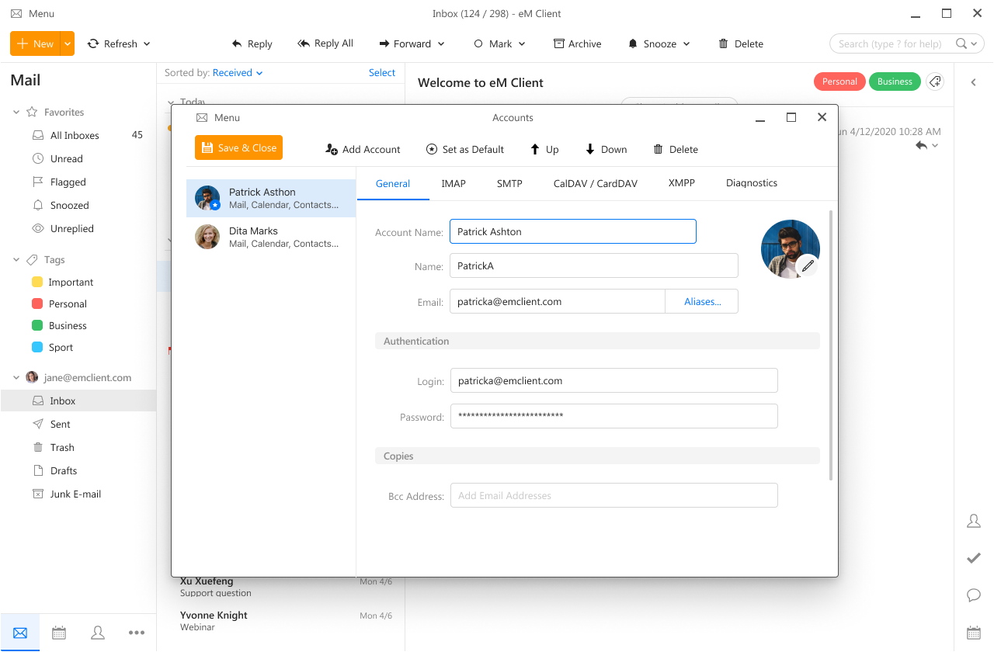The height and width of the screenshot is (652, 994).
Task: Click Save & Close in Accounts dialog
Action: pos(239,147)
